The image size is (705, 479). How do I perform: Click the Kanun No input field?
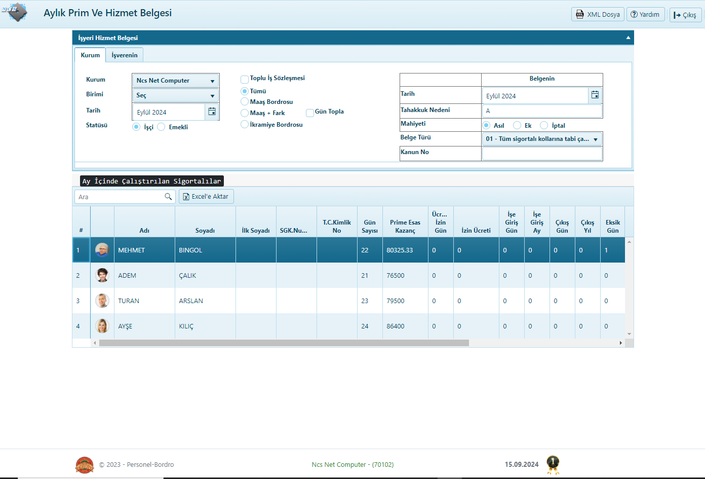tap(542, 153)
